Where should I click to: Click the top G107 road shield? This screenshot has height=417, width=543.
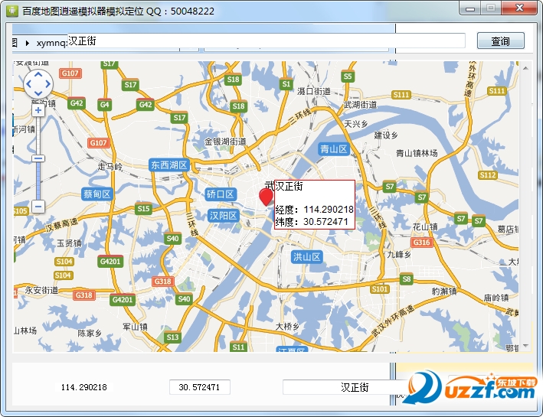pos(70,73)
